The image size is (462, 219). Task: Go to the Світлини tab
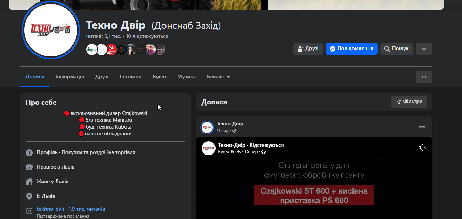point(131,77)
